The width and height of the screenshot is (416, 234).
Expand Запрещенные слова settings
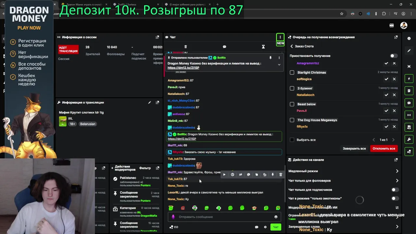(397, 227)
